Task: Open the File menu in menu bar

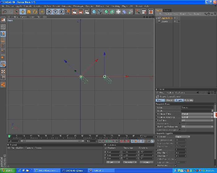Action: click(x=2, y=6)
